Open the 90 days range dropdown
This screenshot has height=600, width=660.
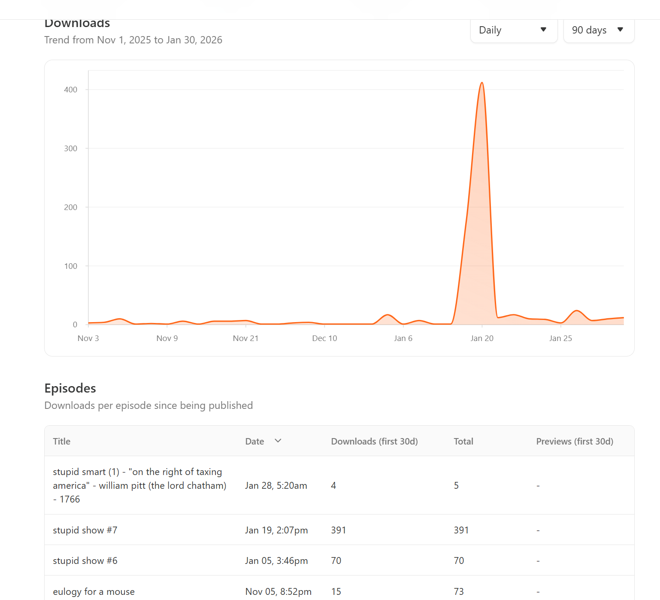(x=599, y=30)
